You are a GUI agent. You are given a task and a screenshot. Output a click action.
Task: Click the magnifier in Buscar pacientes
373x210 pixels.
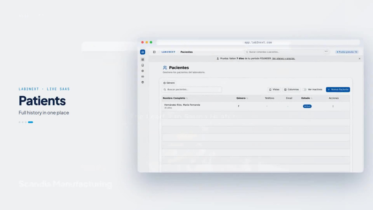165,90
